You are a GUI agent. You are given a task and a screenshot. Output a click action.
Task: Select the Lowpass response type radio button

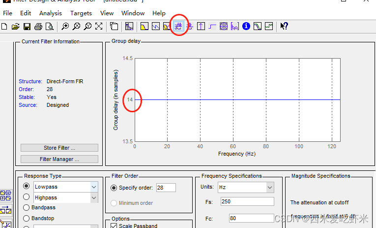pyautogui.click(x=27, y=186)
